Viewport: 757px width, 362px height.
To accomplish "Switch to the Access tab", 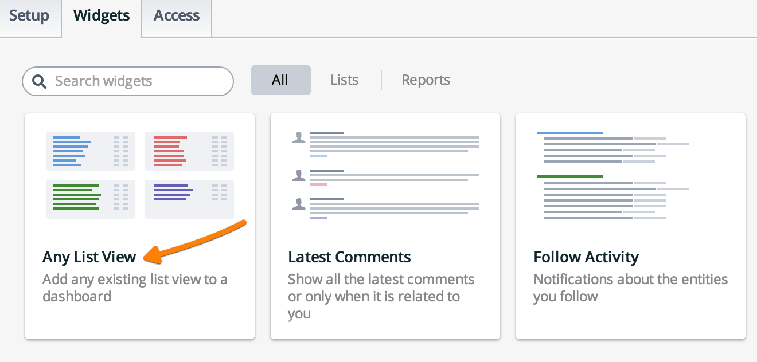I will click(177, 16).
